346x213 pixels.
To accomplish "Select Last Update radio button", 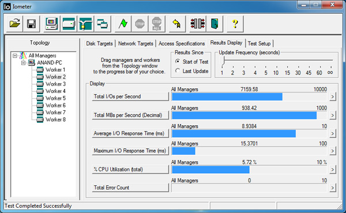I will click(x=178, y=70).
